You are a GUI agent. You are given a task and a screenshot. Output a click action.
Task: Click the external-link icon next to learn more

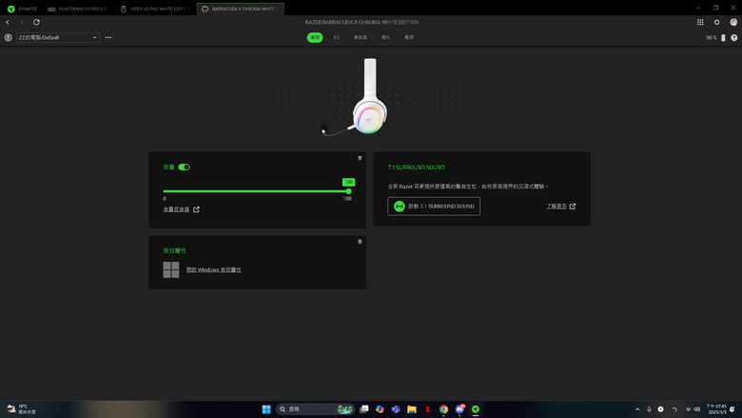pos(573,206)
